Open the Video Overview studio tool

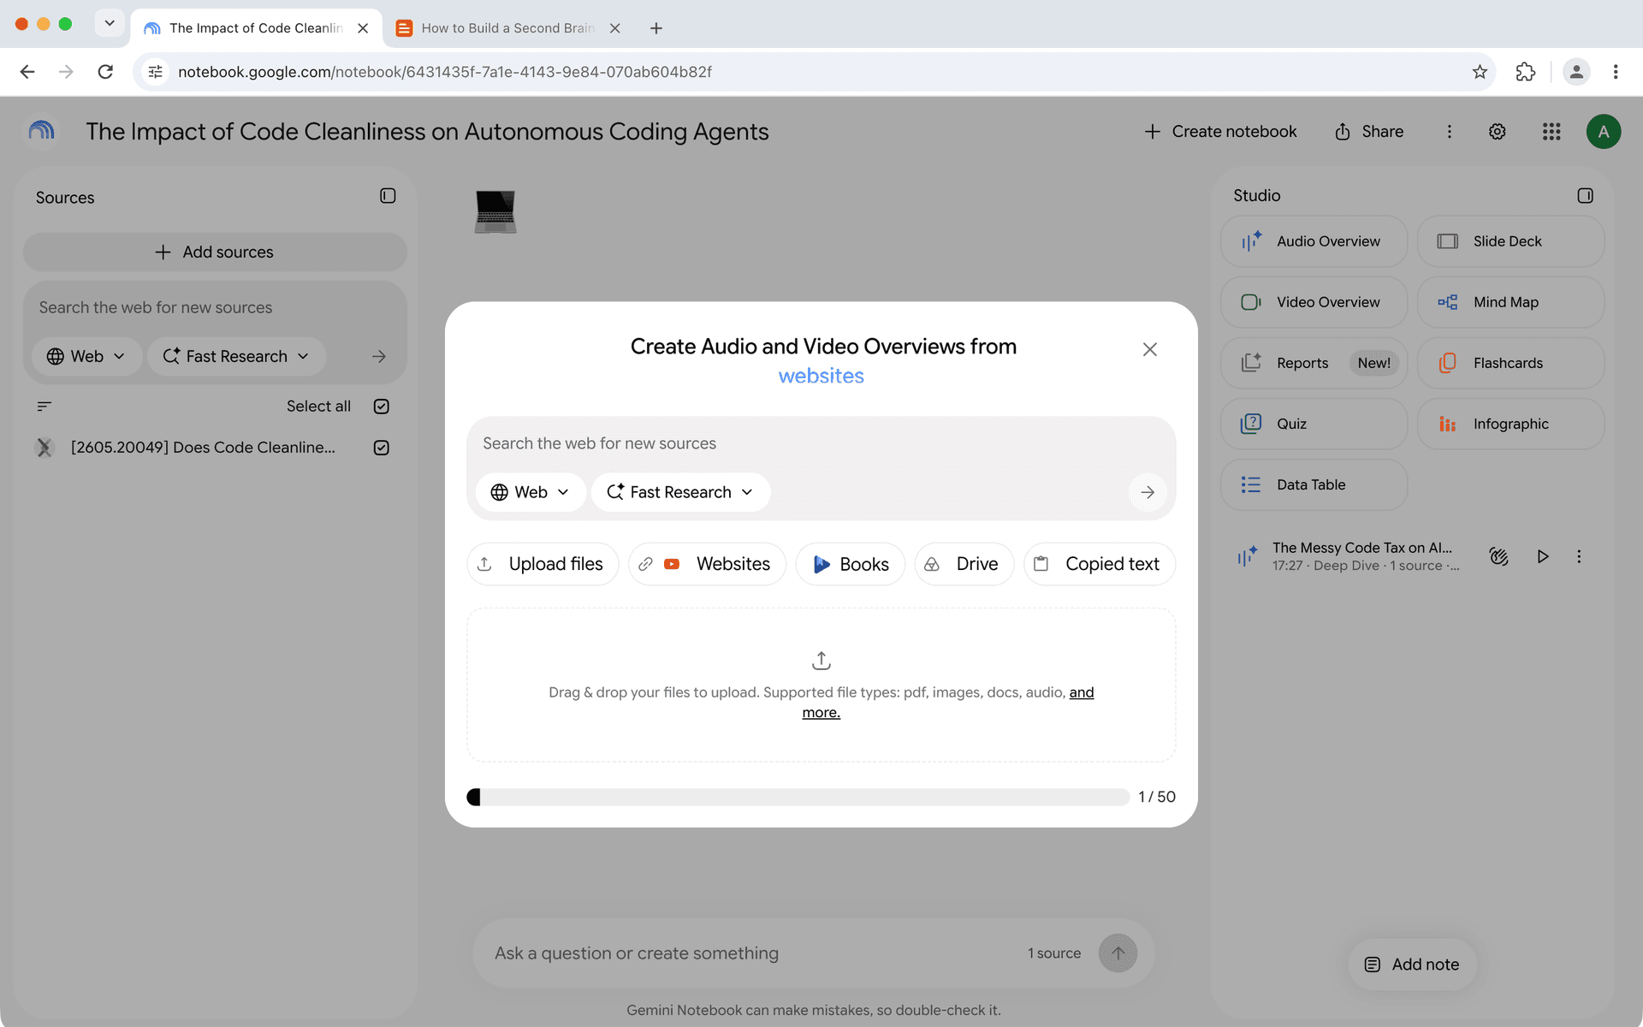(1314, 302)
